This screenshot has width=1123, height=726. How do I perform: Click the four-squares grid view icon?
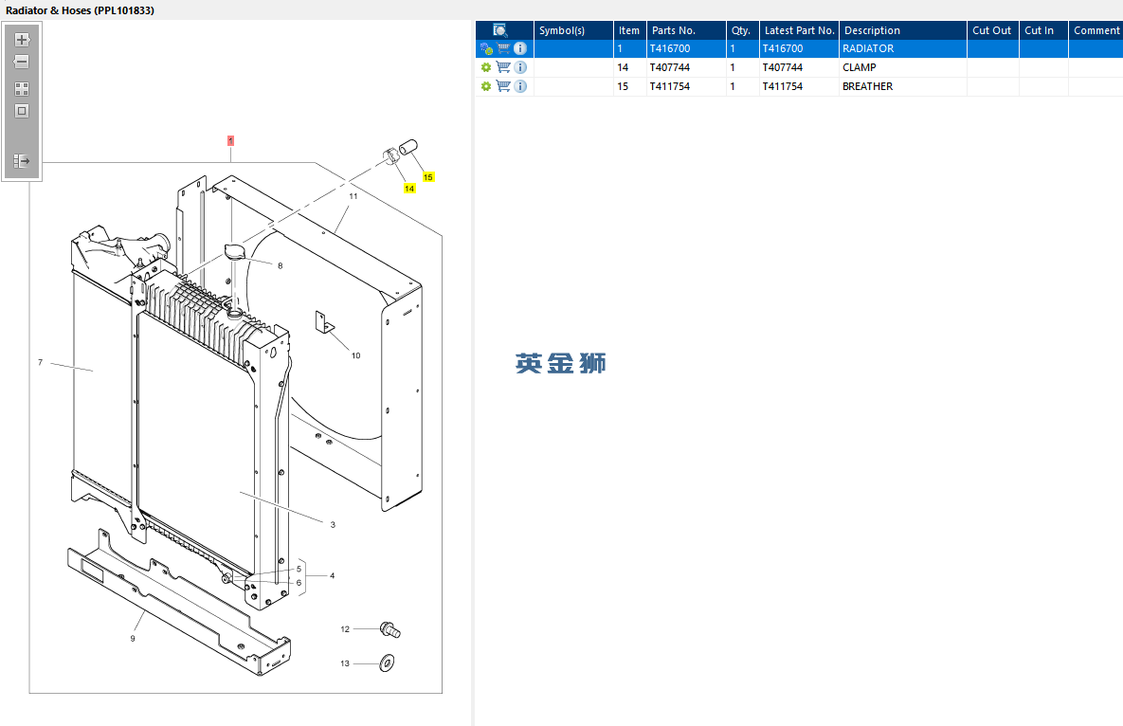click(22, 89)
